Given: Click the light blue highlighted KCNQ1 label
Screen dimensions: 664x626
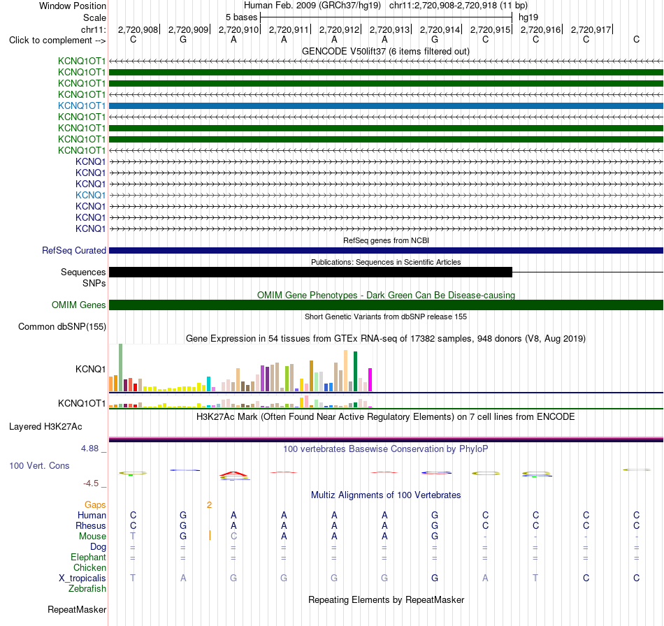Looking at the screenshot, I should pyautogui.click(x=91, y=195).
